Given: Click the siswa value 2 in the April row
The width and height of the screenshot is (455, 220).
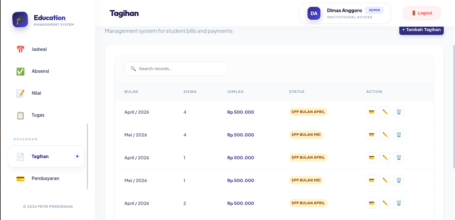Looking at the screenshot, I should tap(185, 203).
